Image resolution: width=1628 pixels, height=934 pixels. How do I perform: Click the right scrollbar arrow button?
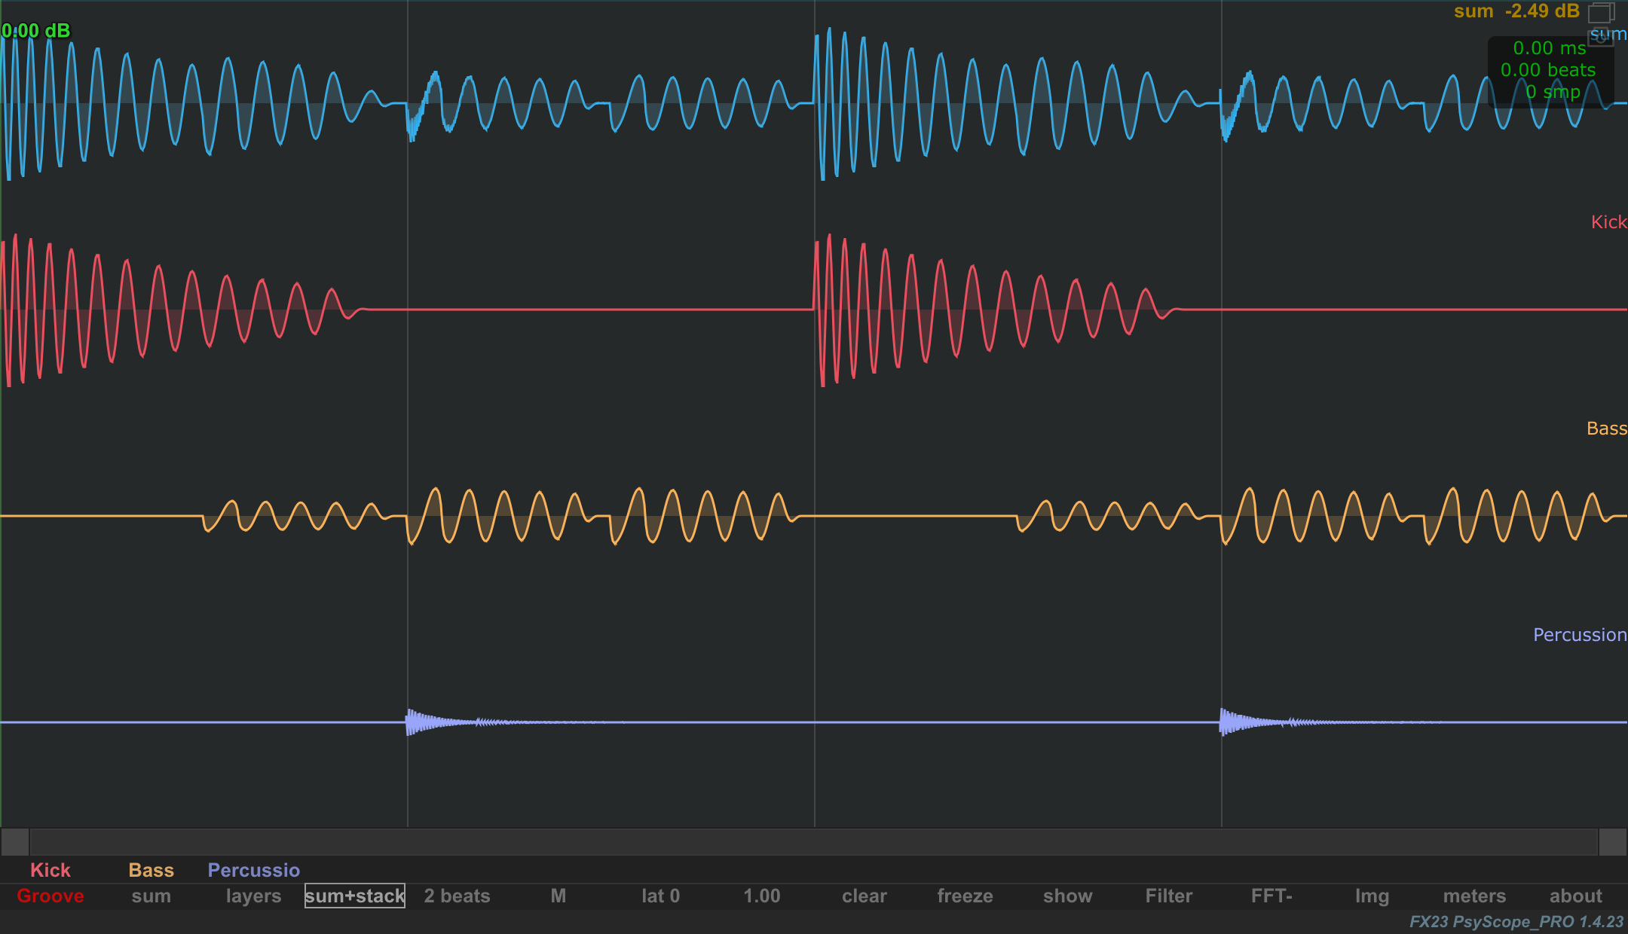pos(1613,841)
